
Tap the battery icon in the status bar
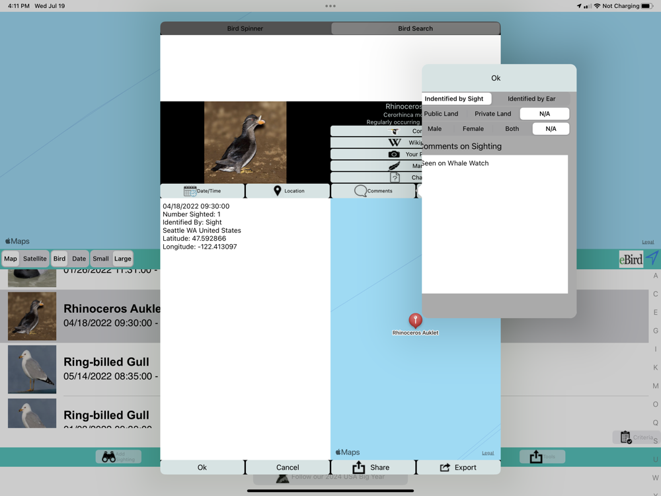tap(647, 6)
